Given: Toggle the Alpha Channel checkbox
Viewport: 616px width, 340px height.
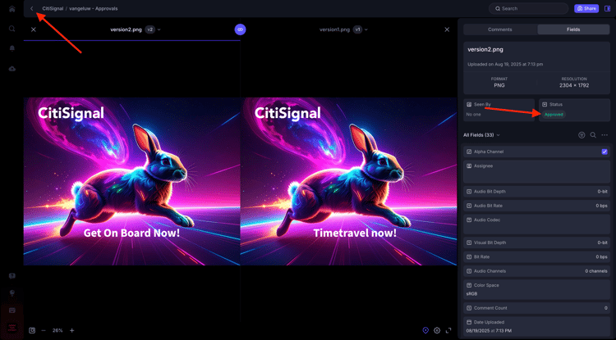Looking at the screenshot, I should click(x=605, y=152).
